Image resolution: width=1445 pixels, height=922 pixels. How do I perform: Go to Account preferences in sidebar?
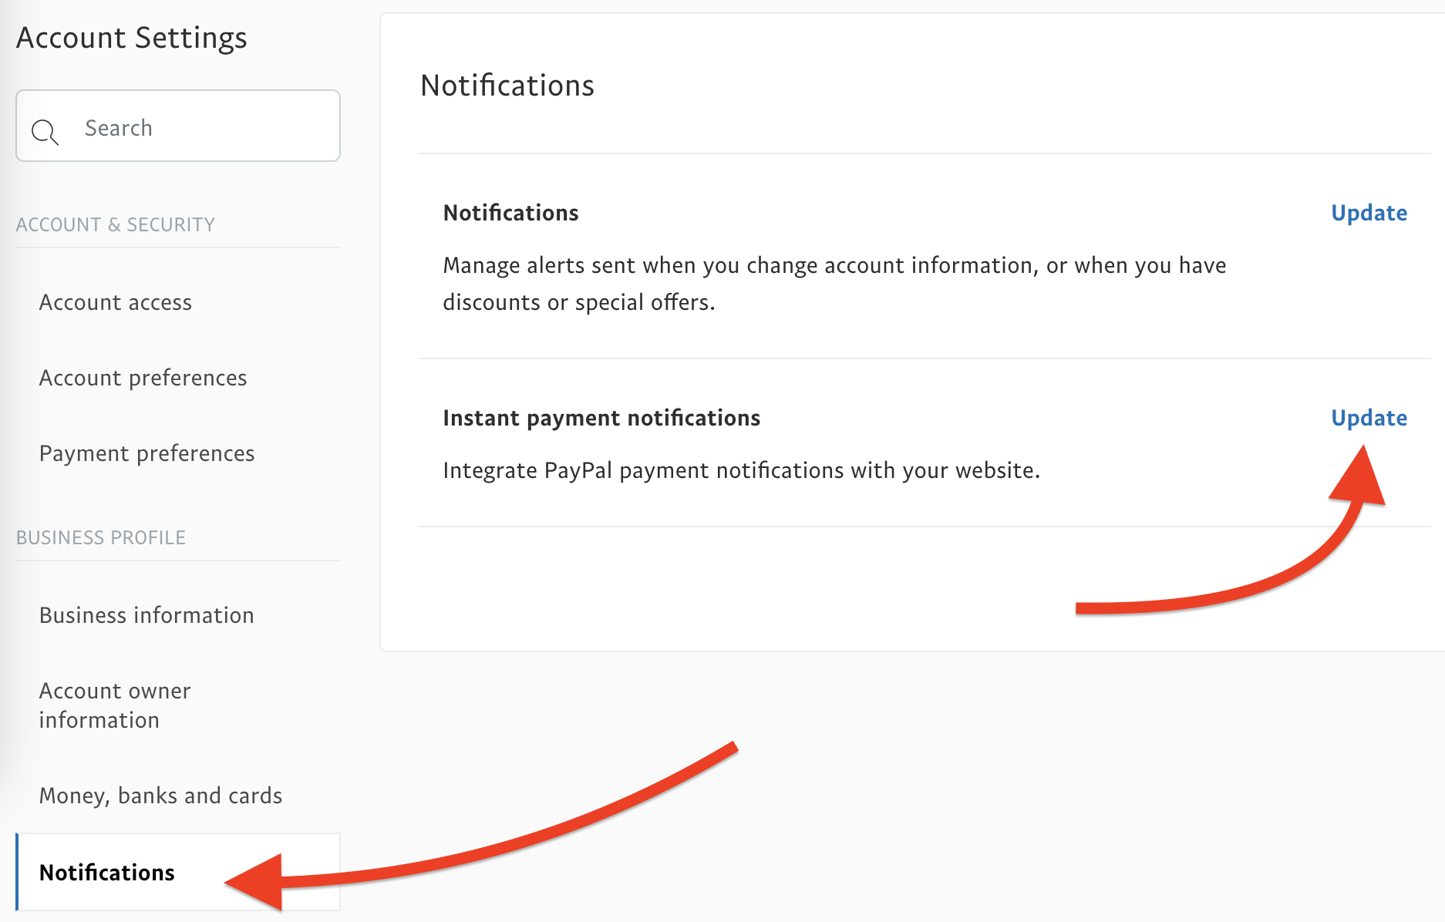(143, 378)
